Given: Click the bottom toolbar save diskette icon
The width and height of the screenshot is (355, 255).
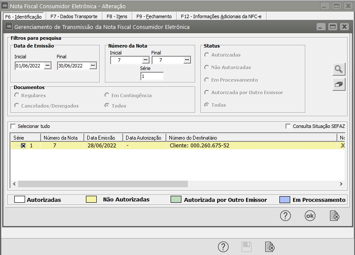Looking at the screenshot, I should pos(246,247).
